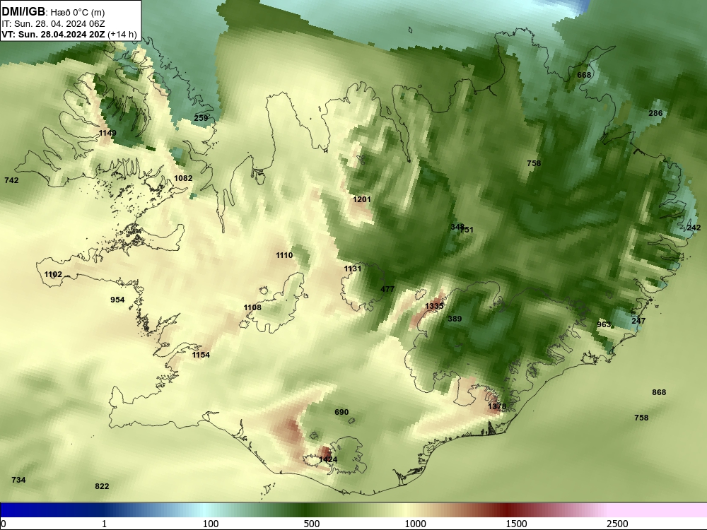Click the 100 label on the color scale
Viewport: 707px width, 530px height.
coord(211,524)
